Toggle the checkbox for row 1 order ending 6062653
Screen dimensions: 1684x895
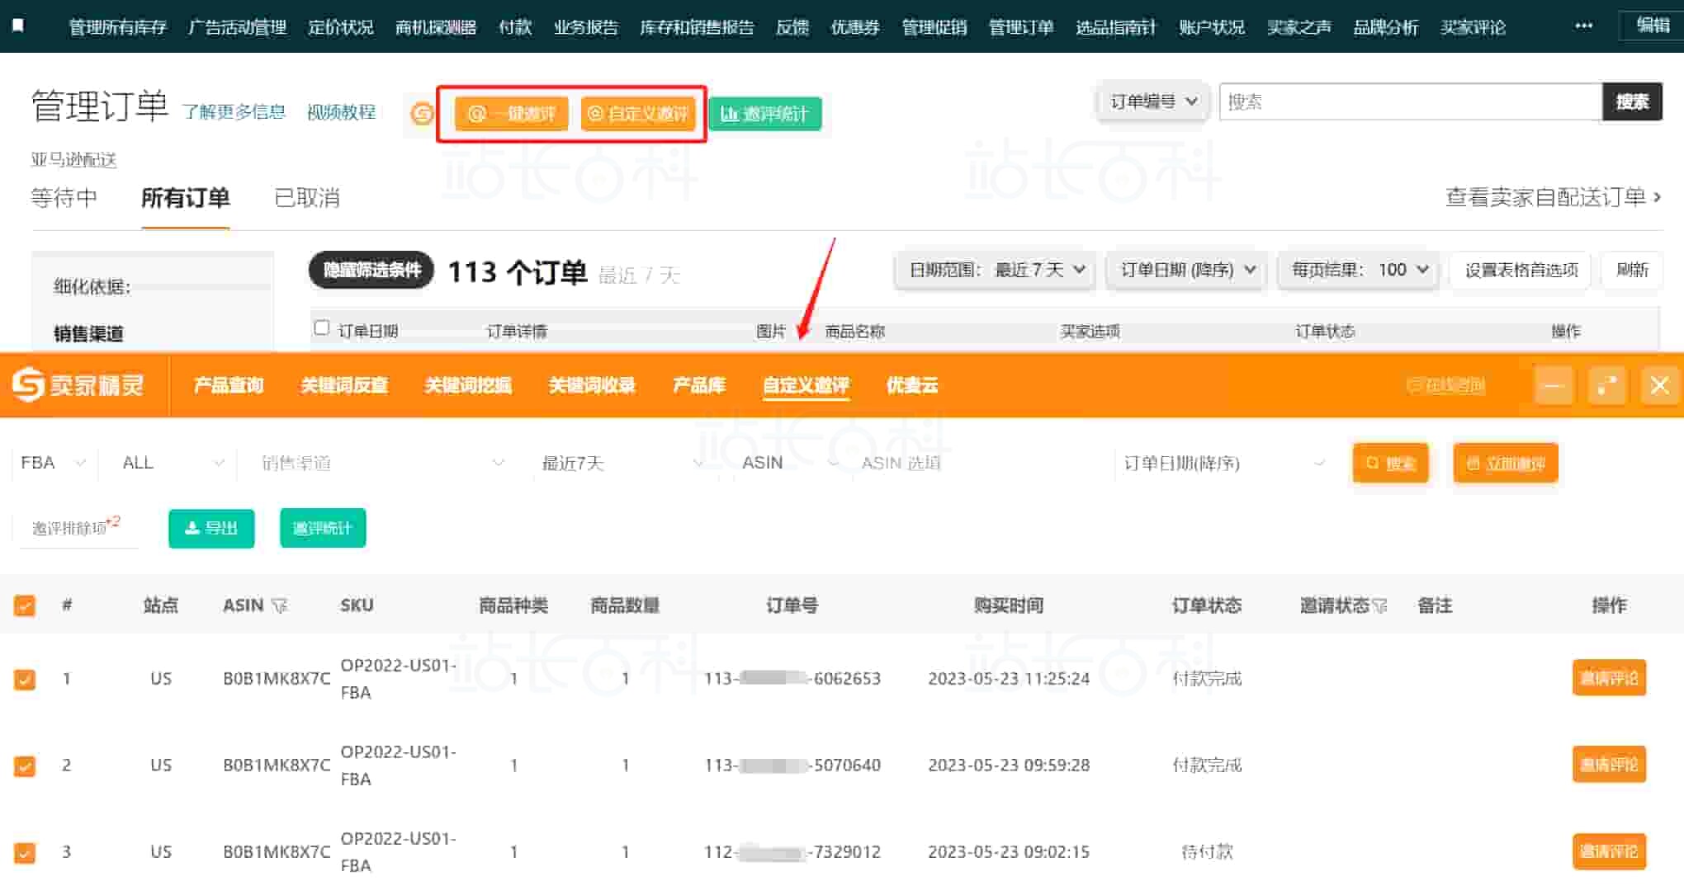[25, 679]
